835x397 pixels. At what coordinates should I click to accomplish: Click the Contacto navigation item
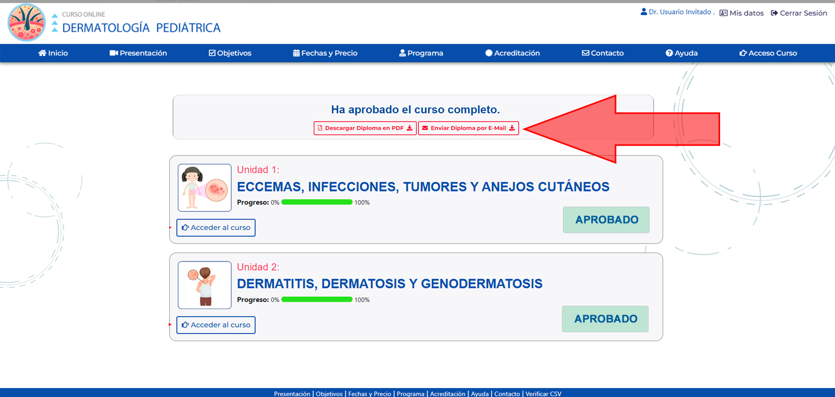[603, 53]
